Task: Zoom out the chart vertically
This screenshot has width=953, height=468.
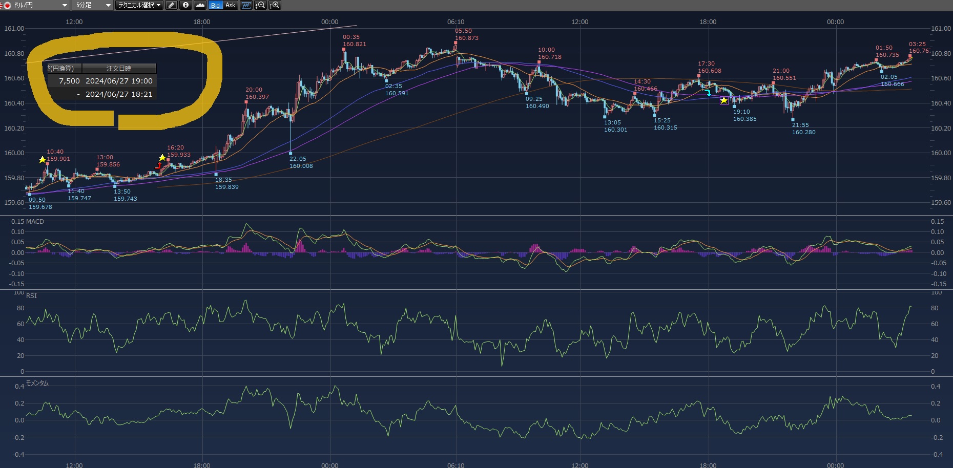Action: (260, 5)
